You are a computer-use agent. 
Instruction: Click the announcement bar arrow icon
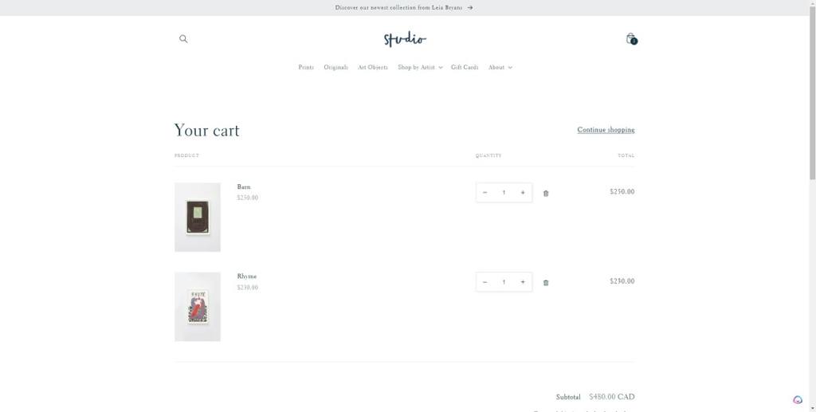tap(470, 8)
